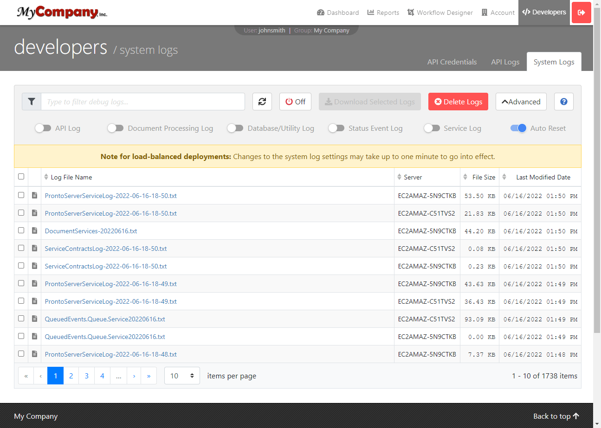Disable the Auto Reset switch
Screen dimensions: 601x428
click(x=518, y=128)
